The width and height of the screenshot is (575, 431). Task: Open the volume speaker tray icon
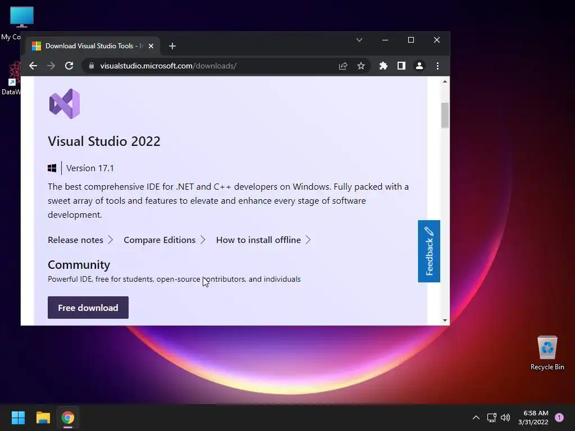tap(505, 418)
